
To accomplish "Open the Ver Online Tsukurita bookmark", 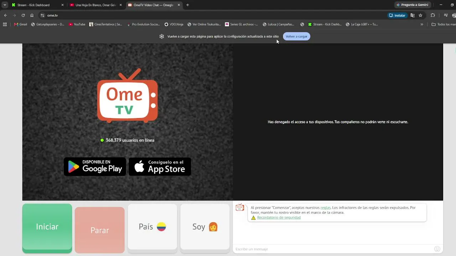I will [x=204, y=25].
